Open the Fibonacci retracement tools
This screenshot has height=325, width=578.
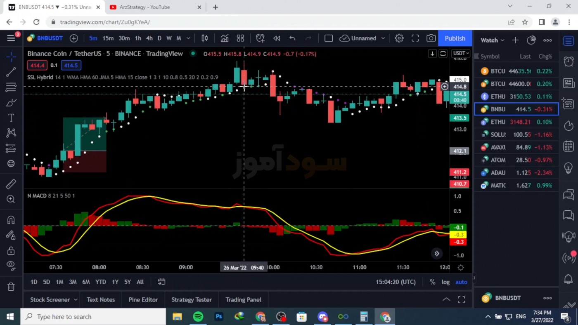pyautogui.click(x=11, y=87)
